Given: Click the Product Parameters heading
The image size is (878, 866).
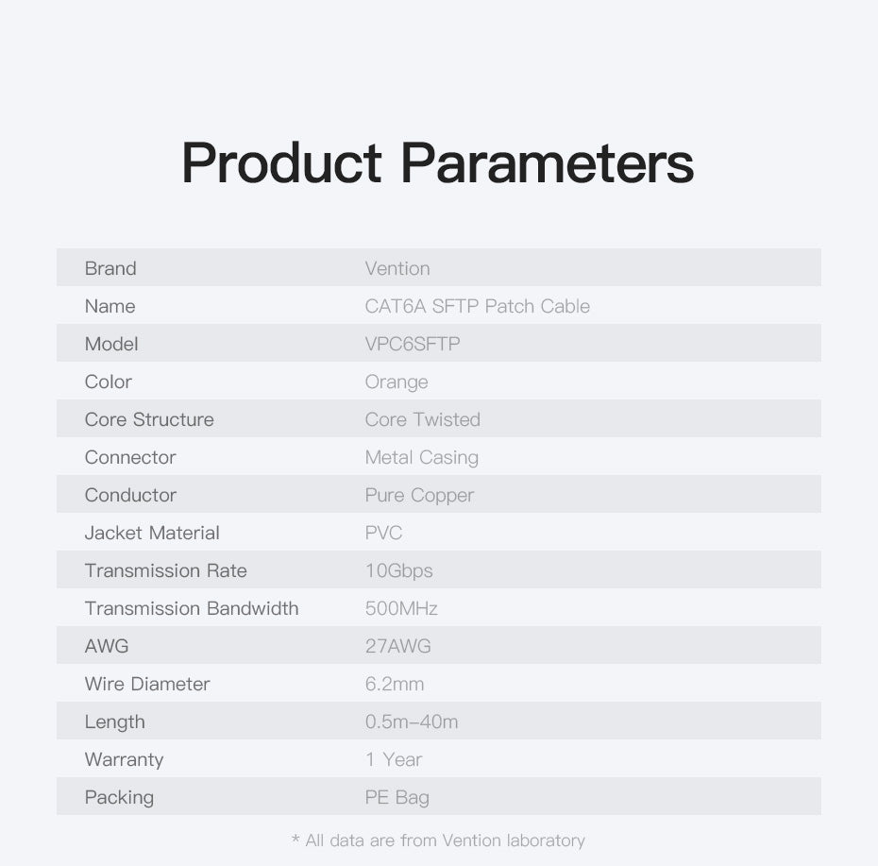Looking at the screenshot, I should 437,162.
